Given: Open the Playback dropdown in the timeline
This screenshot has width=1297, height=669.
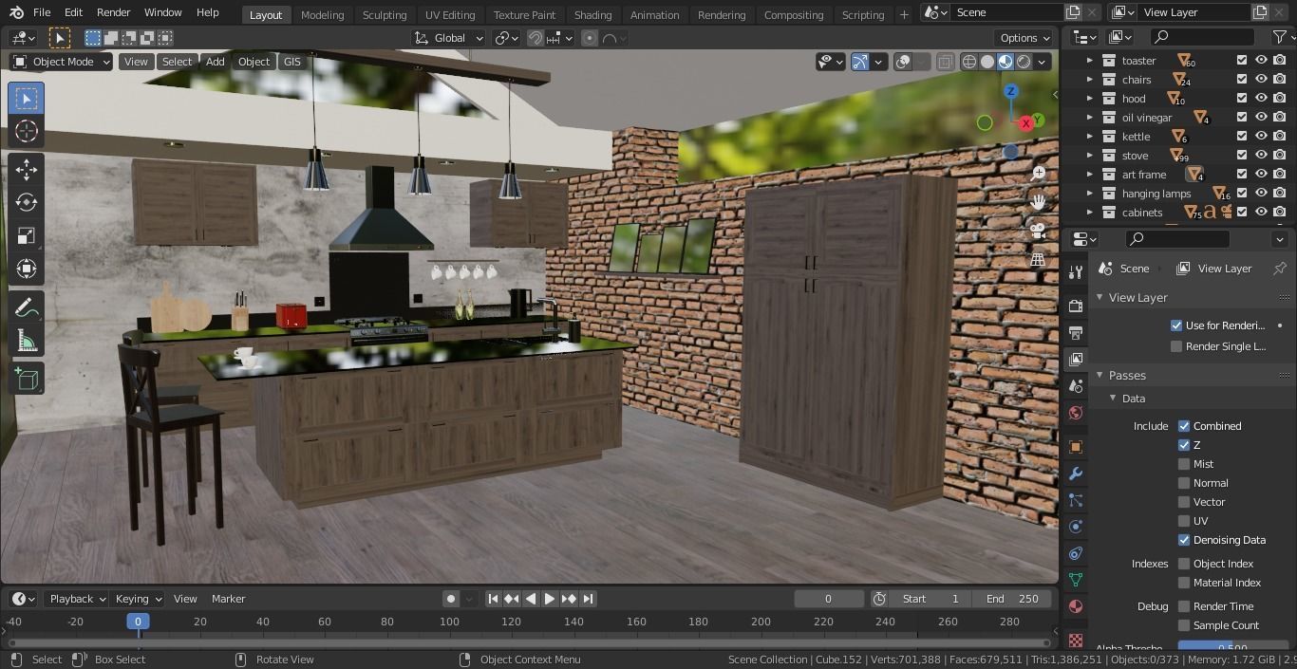Looking at the screenshot, I should click(x=77, y=599).
